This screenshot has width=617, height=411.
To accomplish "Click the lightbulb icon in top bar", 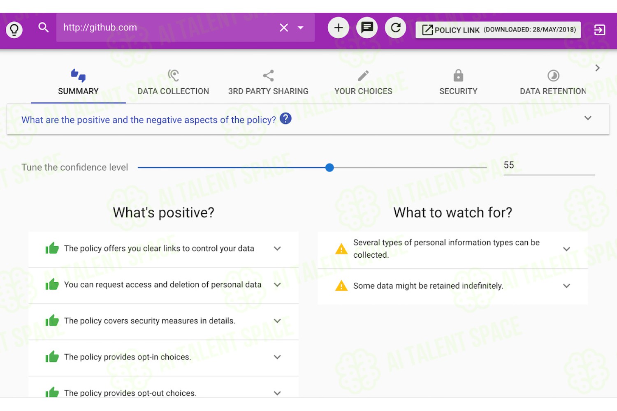I will click(x=14, y=29).
